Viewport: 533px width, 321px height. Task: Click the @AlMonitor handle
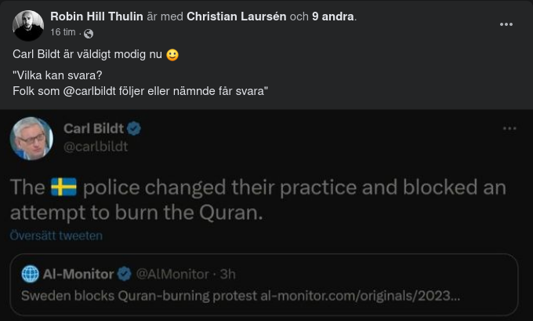coord(172,274)
